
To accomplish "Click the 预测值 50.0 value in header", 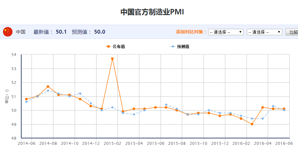I will pos(99,32).
